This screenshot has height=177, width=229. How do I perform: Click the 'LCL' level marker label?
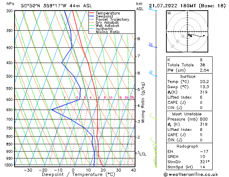143,154
